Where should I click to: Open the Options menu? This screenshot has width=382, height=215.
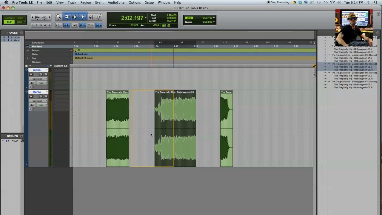pyautogui.click(x=135, y=2)
